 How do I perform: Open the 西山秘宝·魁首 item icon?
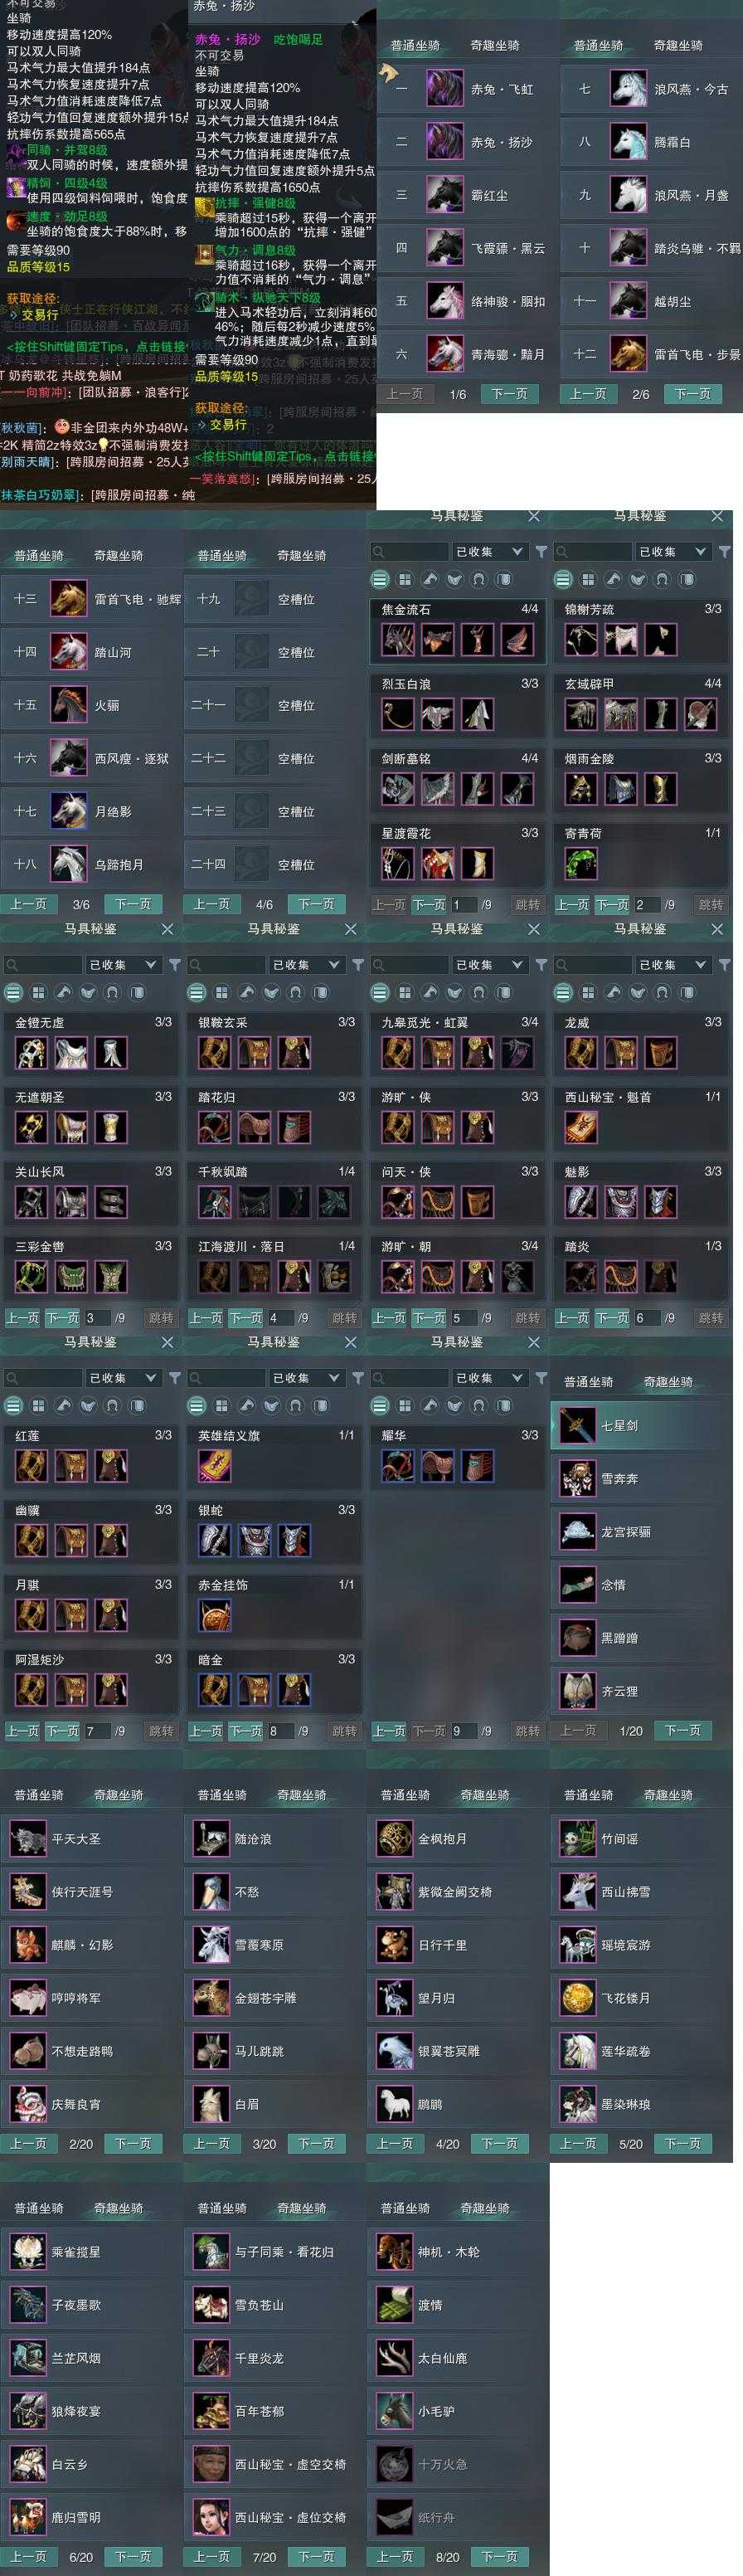580,1126
